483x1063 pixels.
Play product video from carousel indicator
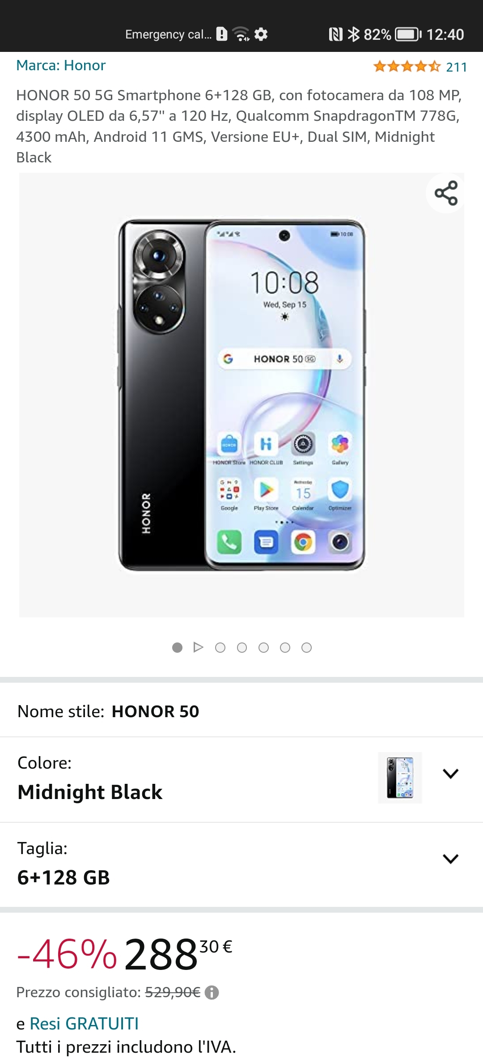point(198,647)
